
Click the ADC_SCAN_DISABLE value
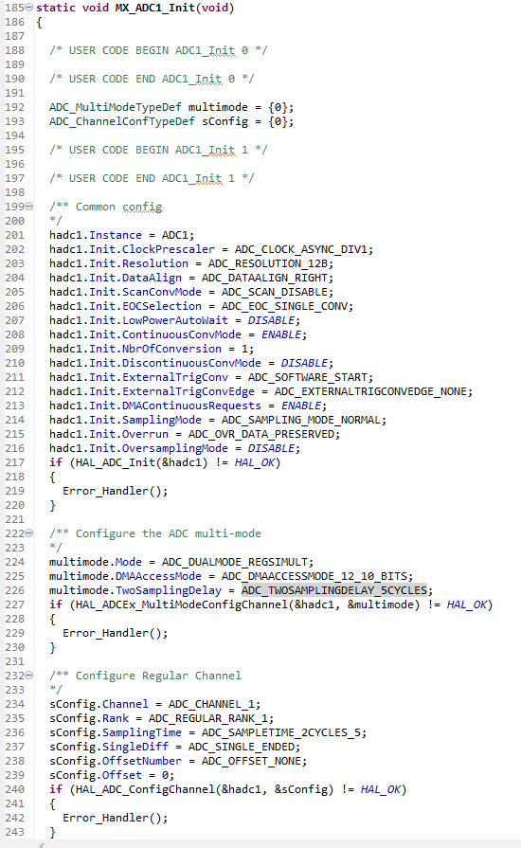pyautogui.click(x=274, y=292)
